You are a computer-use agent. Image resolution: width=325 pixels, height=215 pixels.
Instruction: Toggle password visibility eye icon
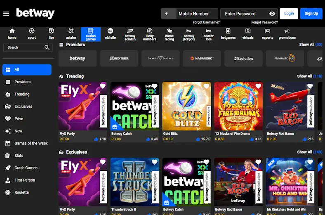click(272, 14)
